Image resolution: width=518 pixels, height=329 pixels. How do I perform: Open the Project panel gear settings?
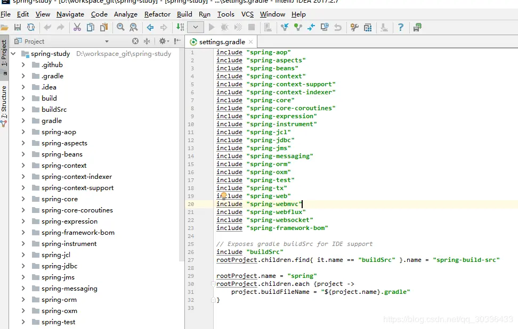point(164,41)
